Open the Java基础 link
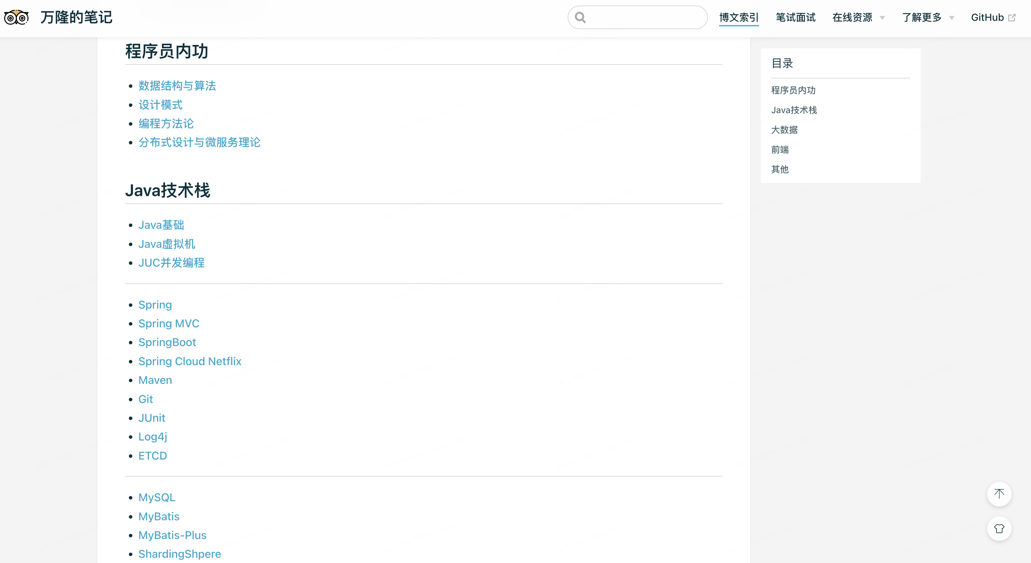The width and height of the screenshot is (1031, 563). [x=161, y=225]
